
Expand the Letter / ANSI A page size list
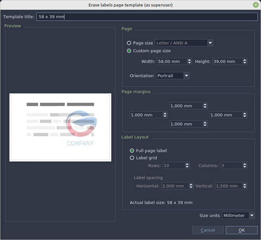(184, 43)
